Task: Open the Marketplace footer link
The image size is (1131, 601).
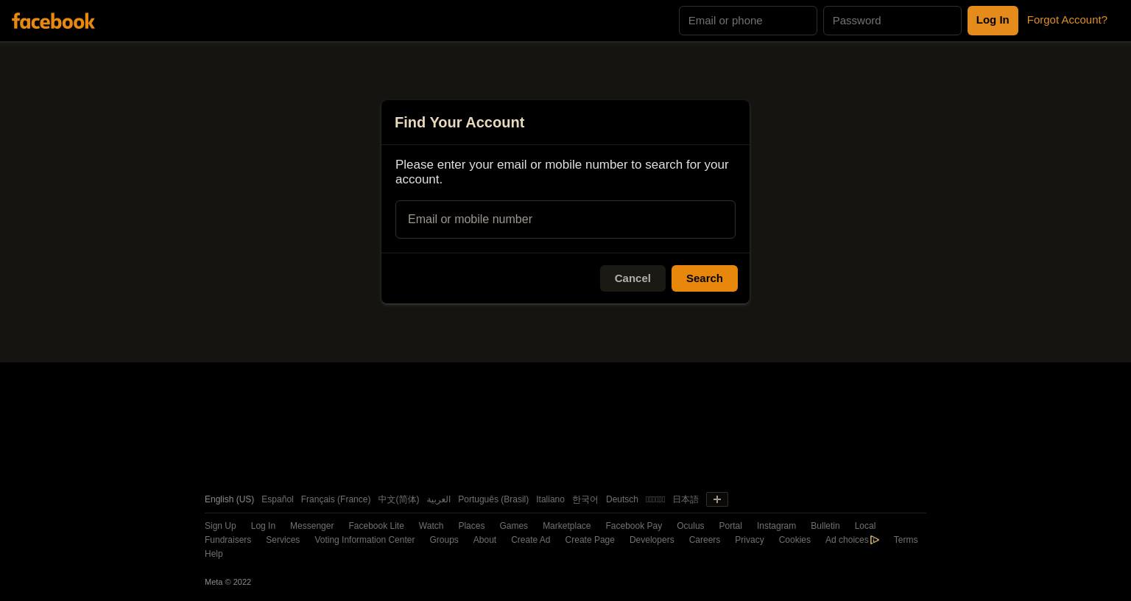Action: pyautogui.click(x=566, y=526)
